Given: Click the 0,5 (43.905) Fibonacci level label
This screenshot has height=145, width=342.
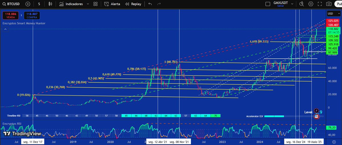Looking at the screenshot, I should 96,78.
